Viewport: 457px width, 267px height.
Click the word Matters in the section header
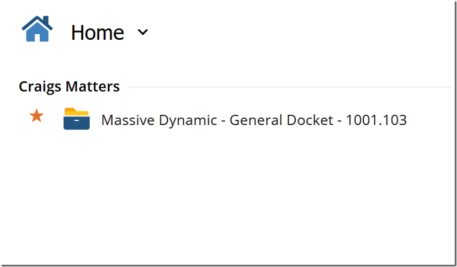click(x=93, y=87)
